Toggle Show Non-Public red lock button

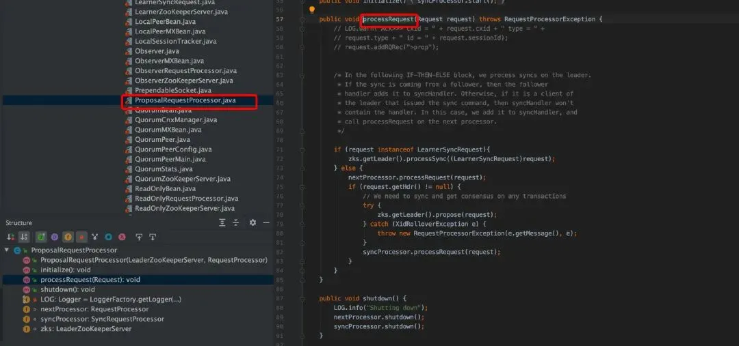(81, 237)
